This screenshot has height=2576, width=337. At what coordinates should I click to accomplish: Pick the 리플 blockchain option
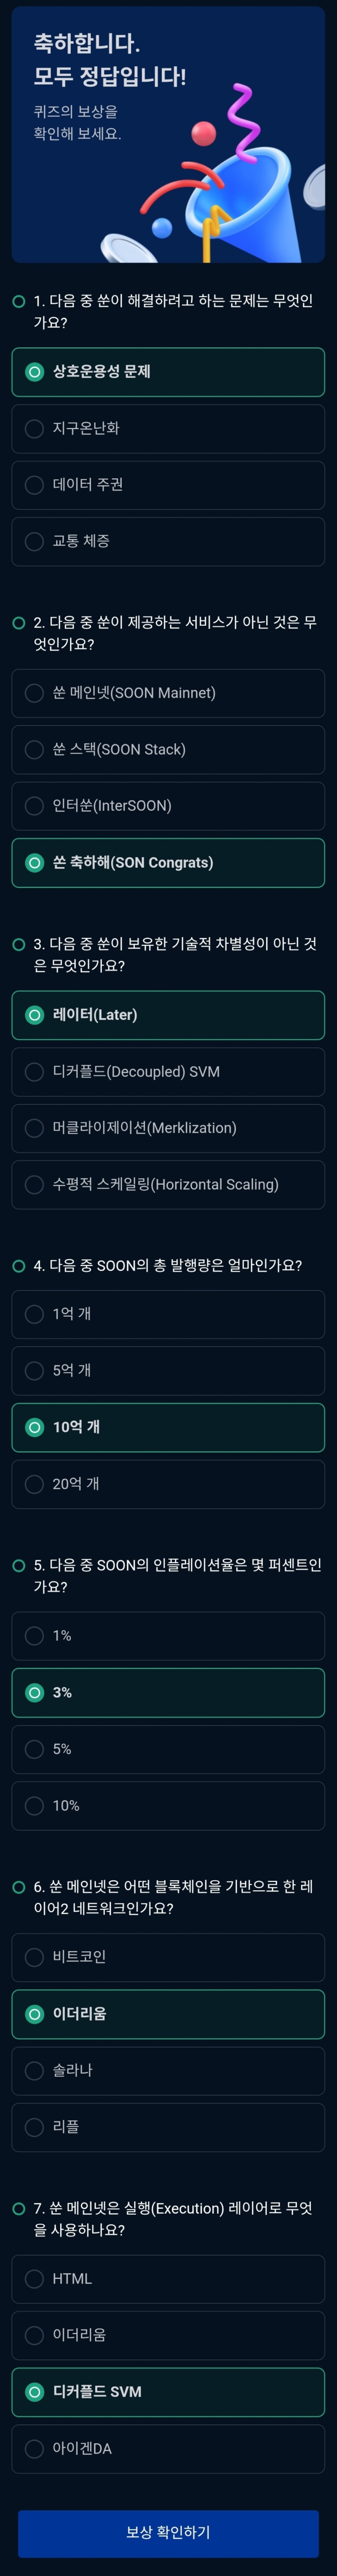point(168,2127)
